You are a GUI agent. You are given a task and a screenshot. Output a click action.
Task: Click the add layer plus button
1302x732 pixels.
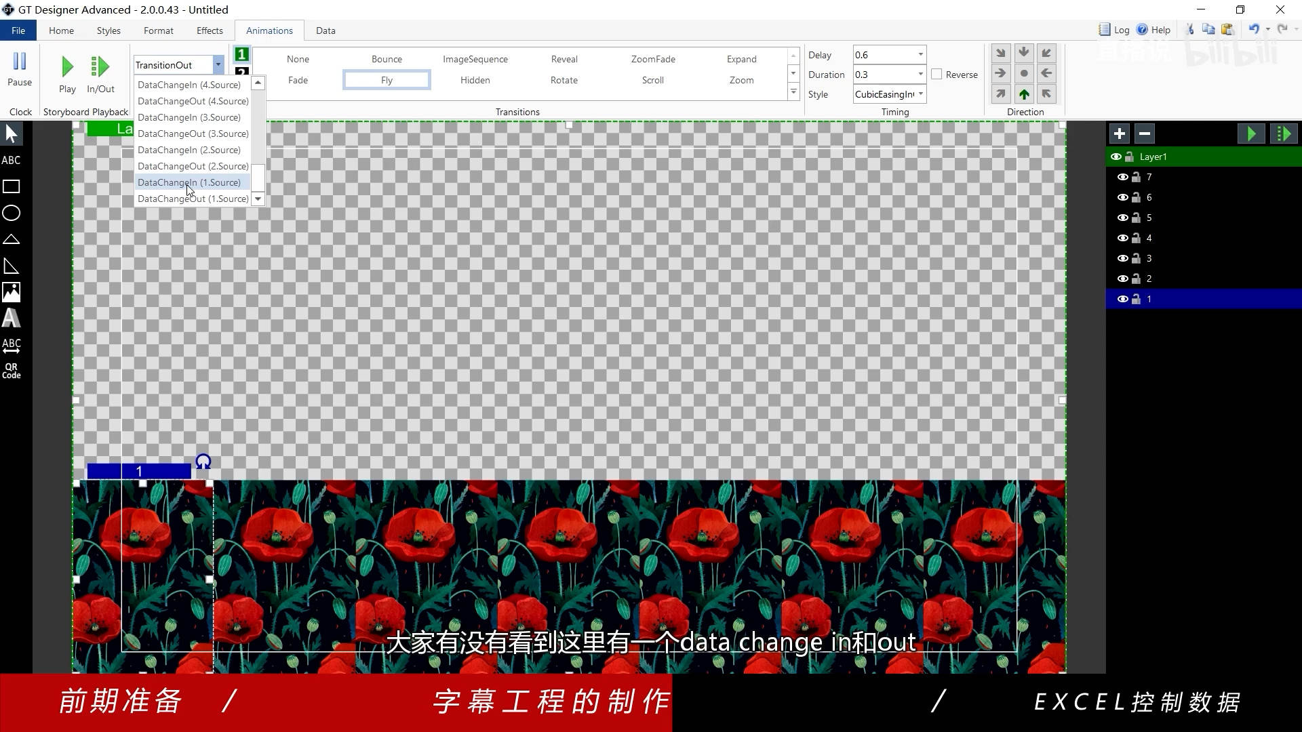point(1120,134)
